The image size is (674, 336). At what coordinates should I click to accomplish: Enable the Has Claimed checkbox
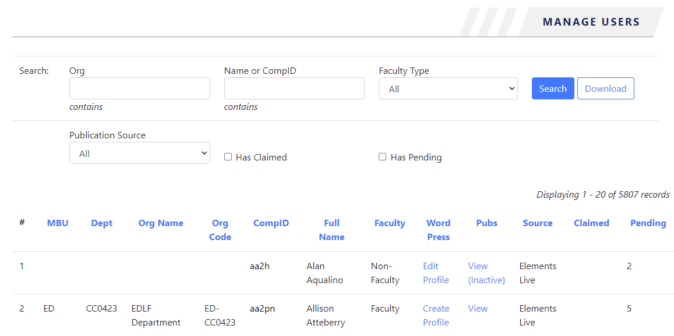tap(228, 157)
